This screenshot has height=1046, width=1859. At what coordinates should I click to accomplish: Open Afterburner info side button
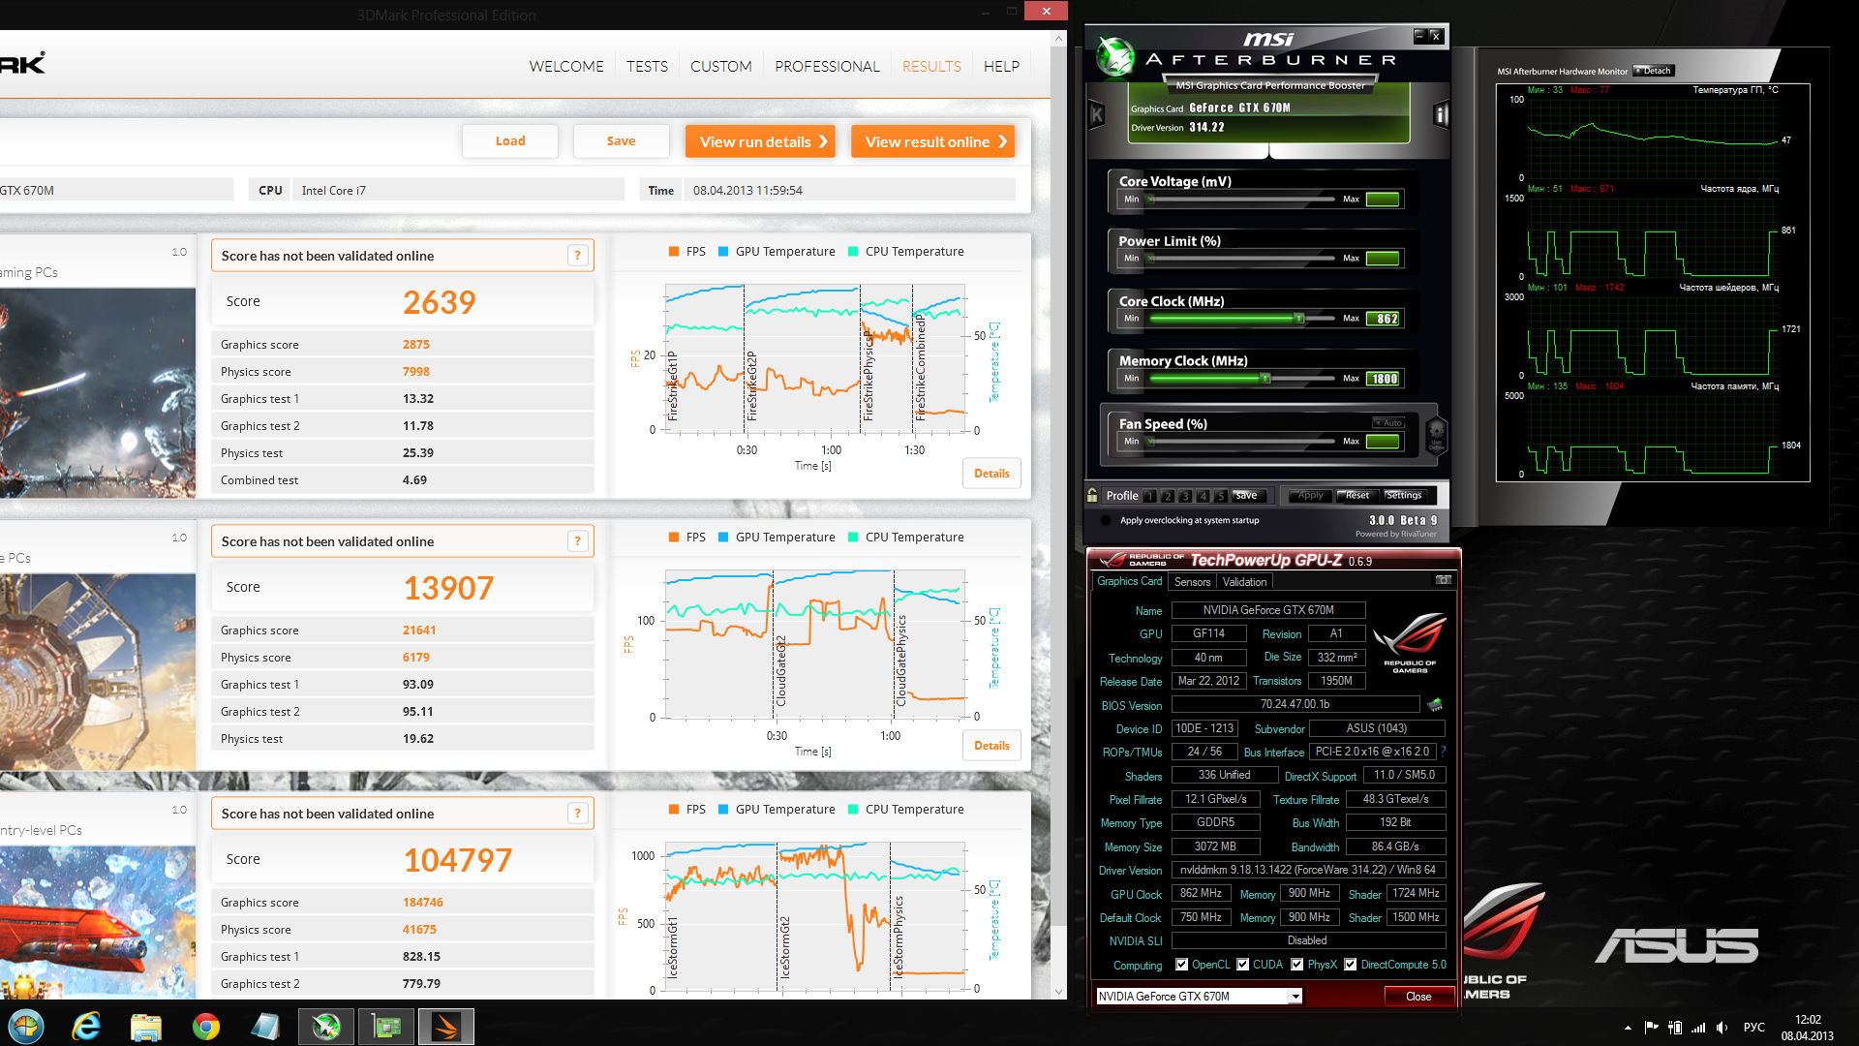pos(1441,115)
